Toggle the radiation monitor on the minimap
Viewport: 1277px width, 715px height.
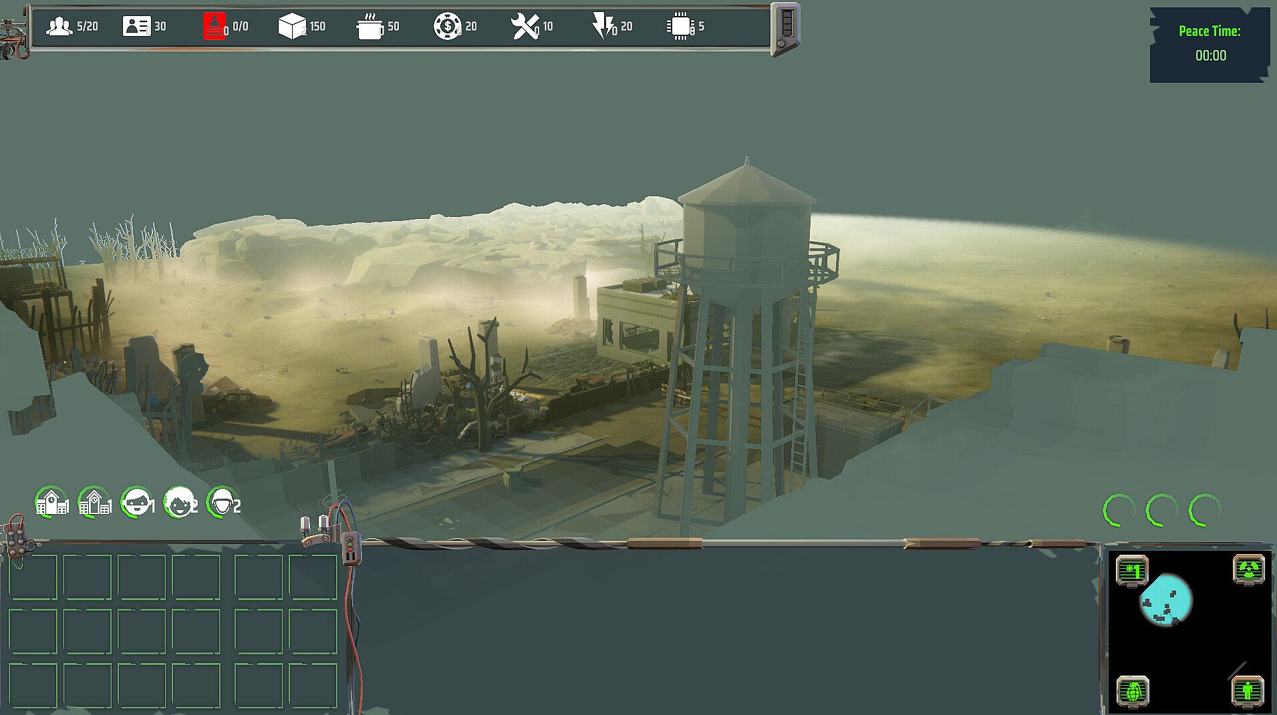pos(1248,570)
